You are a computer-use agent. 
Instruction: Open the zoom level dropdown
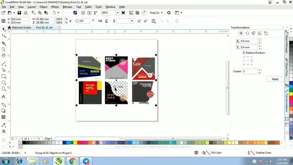117,13
